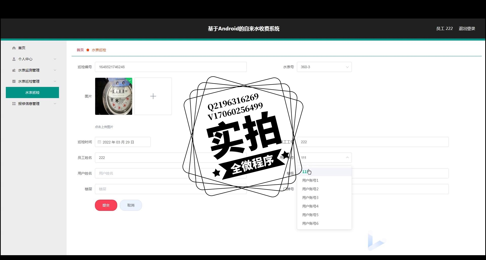The height and width of the screenshot is (260, 486).
Task: Click the calendar icon in 巡检时间 field
Action: (99, 142)
